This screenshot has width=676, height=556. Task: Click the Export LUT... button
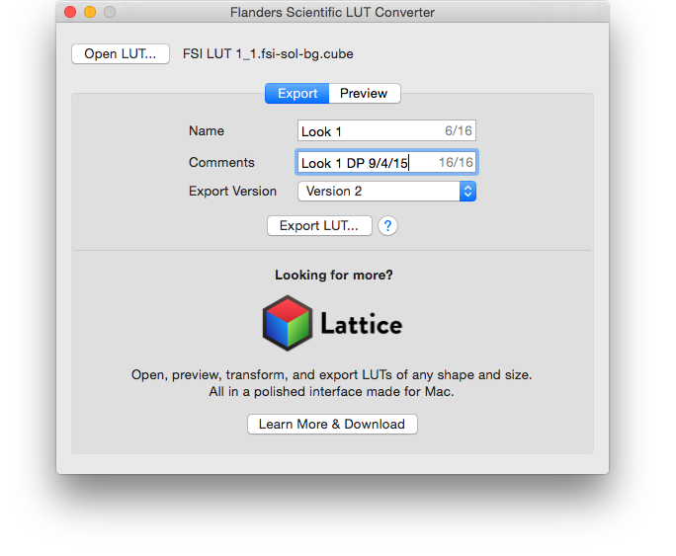pos(319,226)
